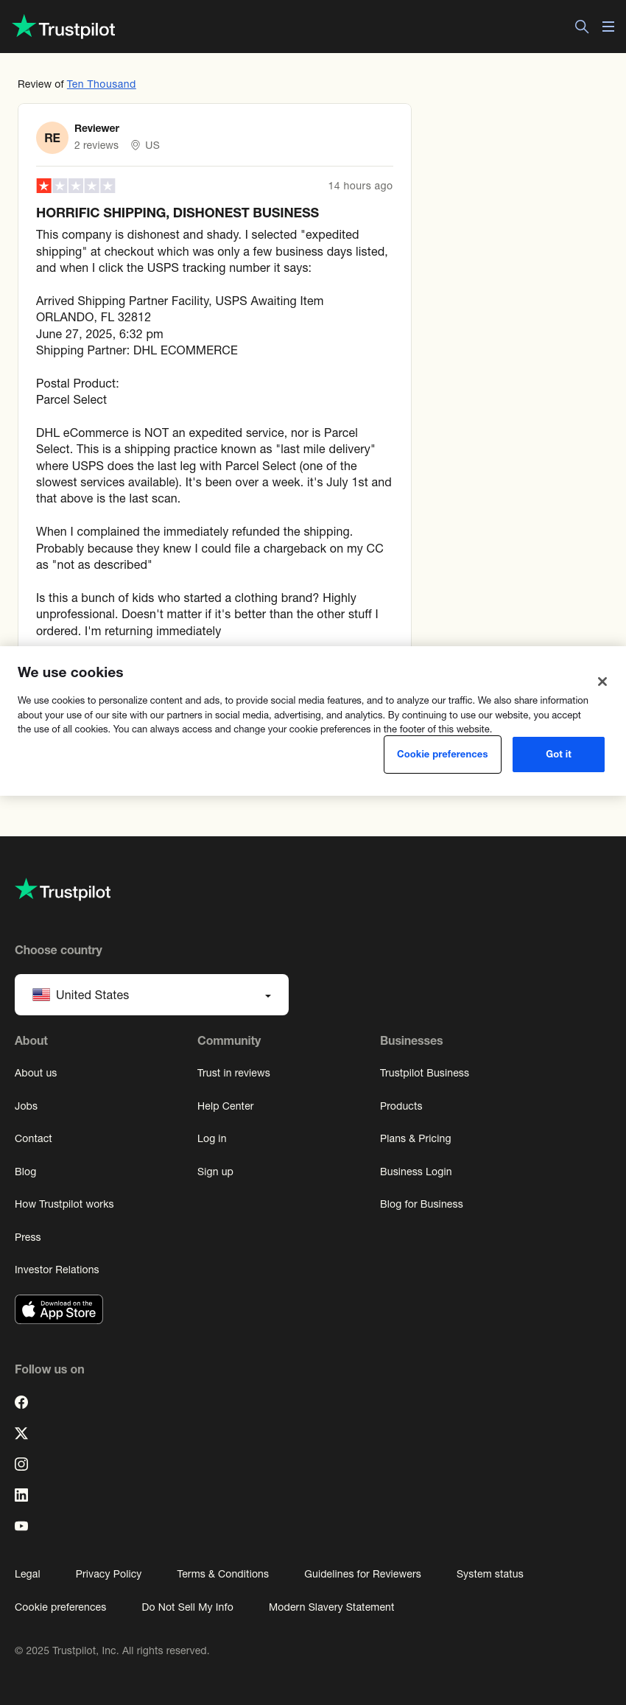Open Trustpilot's LinkedIn icon
Screen dimensions: 626x1705
(x=21, y=1495)
